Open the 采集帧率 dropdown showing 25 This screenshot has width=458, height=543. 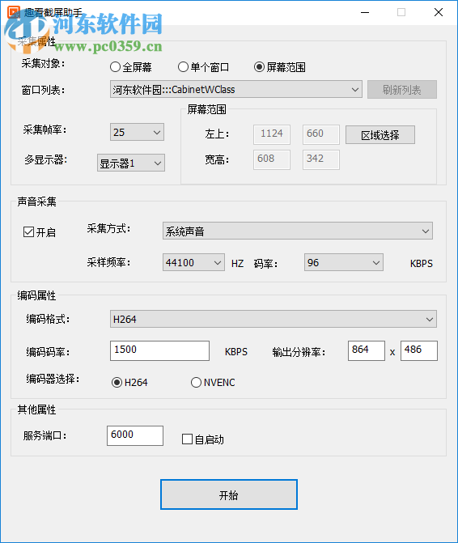point(137,132)
